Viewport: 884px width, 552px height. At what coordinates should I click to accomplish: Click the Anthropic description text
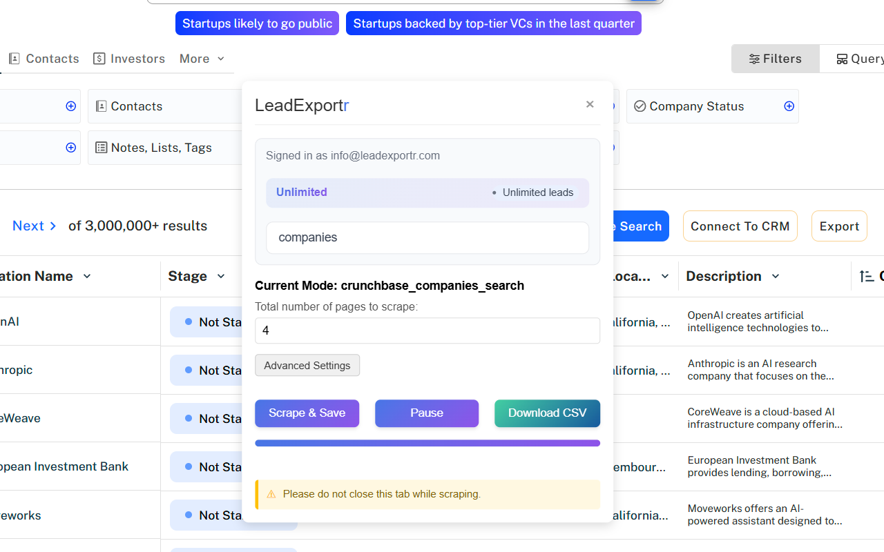760,370
